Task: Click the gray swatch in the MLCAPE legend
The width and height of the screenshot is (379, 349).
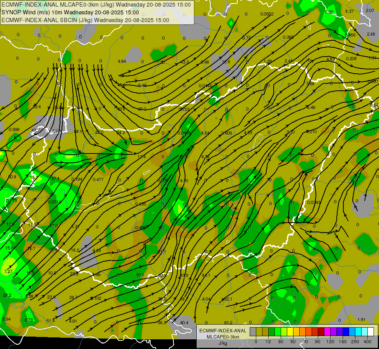Action: click(253, 332)
